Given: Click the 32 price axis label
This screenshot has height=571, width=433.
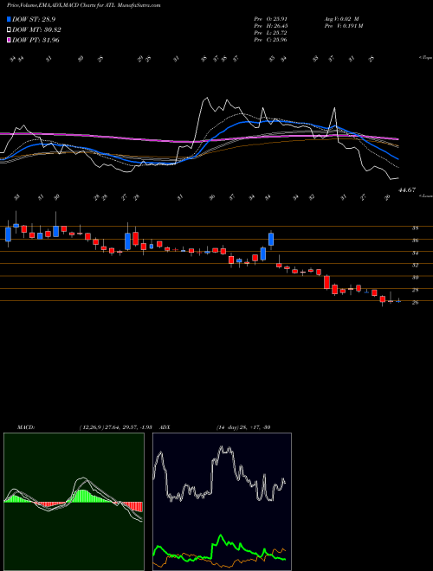Looking at the screenshot, I should point(415,265).
